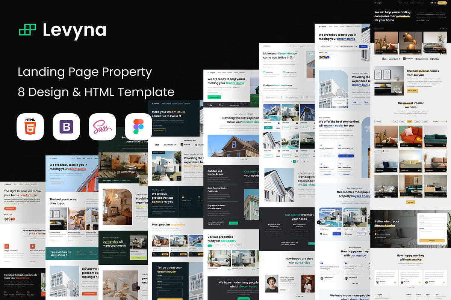The height and width of the screenshot is (300, 451).
Task: Click green filled Buy Now in green mockup
Action: 268,127
